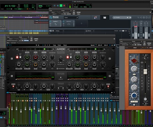Go to previous Ozone preset arrow
Viewport: 153px width, 127px height.
tap(127, 17)
